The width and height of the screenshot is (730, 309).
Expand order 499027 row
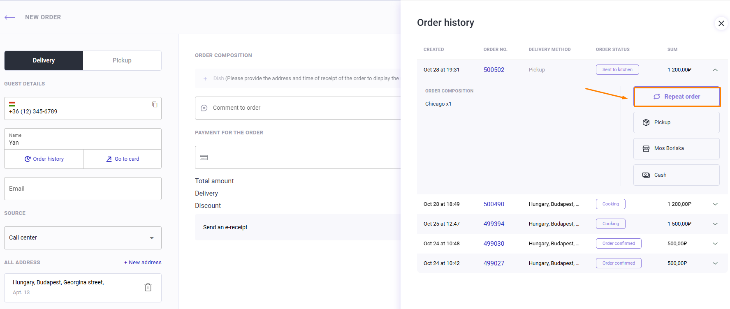(715, 263)
